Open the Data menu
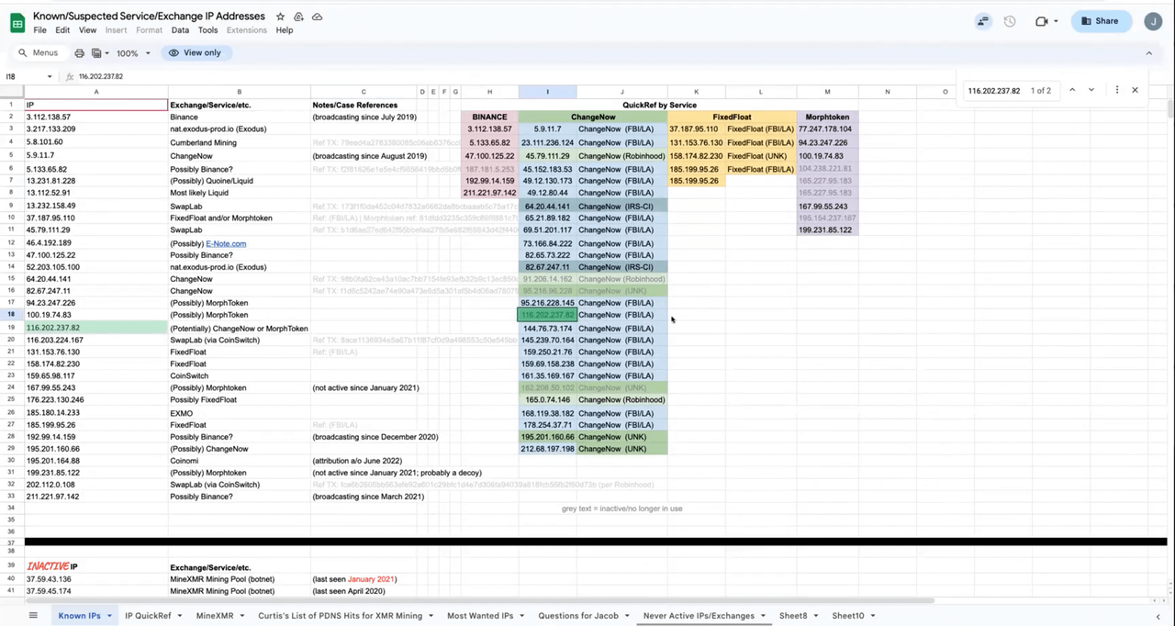 click(180, 30)
